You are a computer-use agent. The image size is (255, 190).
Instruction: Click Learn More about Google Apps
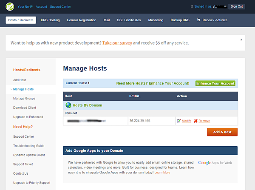tap(162, 173)
